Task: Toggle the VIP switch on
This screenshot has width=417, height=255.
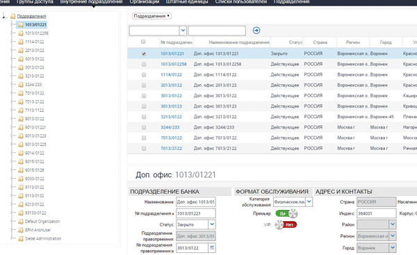Action: 286,224
